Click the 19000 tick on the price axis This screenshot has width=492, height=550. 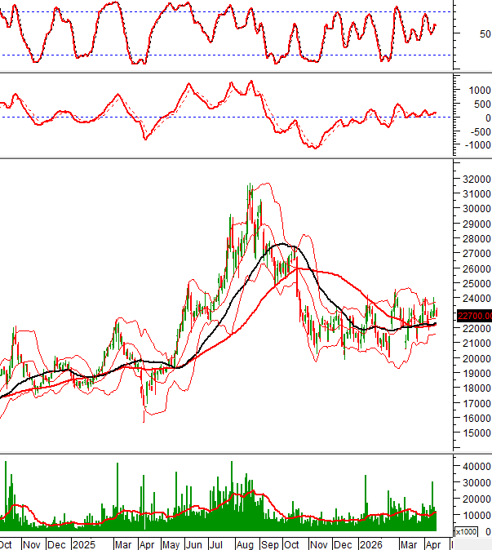pos(476,374)
